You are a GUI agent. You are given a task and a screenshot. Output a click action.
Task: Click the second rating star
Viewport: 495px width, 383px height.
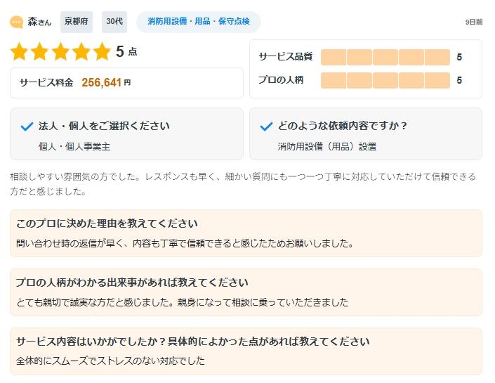(41, 51)
